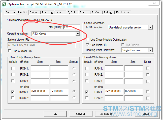This screenshot has width=163, height=120.
Task: Switch to the C/C++ tab
Action: 72,12
